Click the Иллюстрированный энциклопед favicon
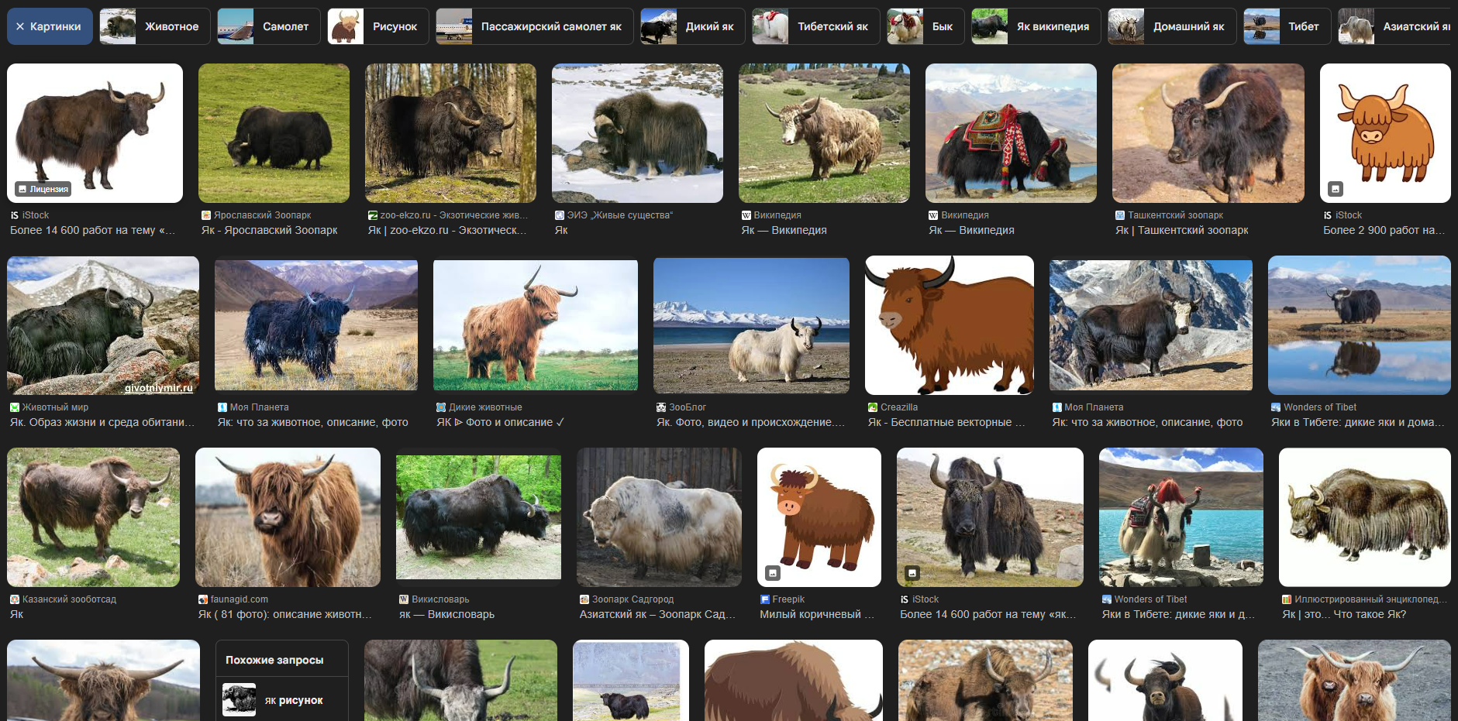Viewport: 1458px width, 721px height. click(1287, 599)
